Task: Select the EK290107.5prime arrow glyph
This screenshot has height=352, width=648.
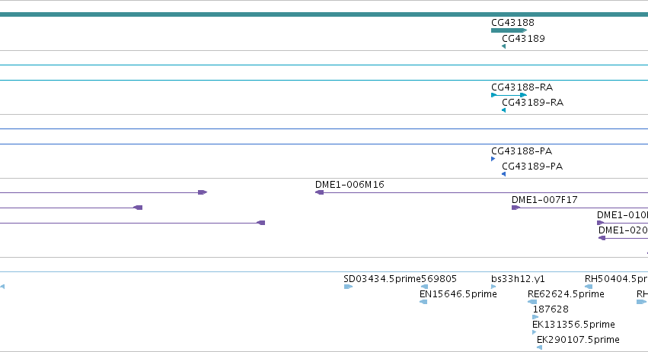Action: pyautogui.click(x=539, y=348)
